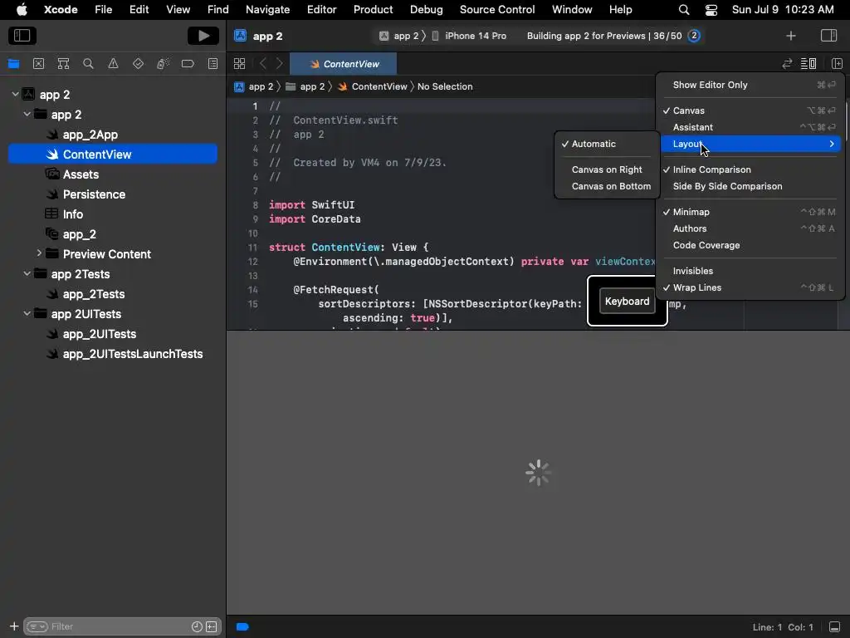Open the Find navigator magnifier icon
Image resolution: width=850 pixels, height=638 pixels.
click(88, 64)
